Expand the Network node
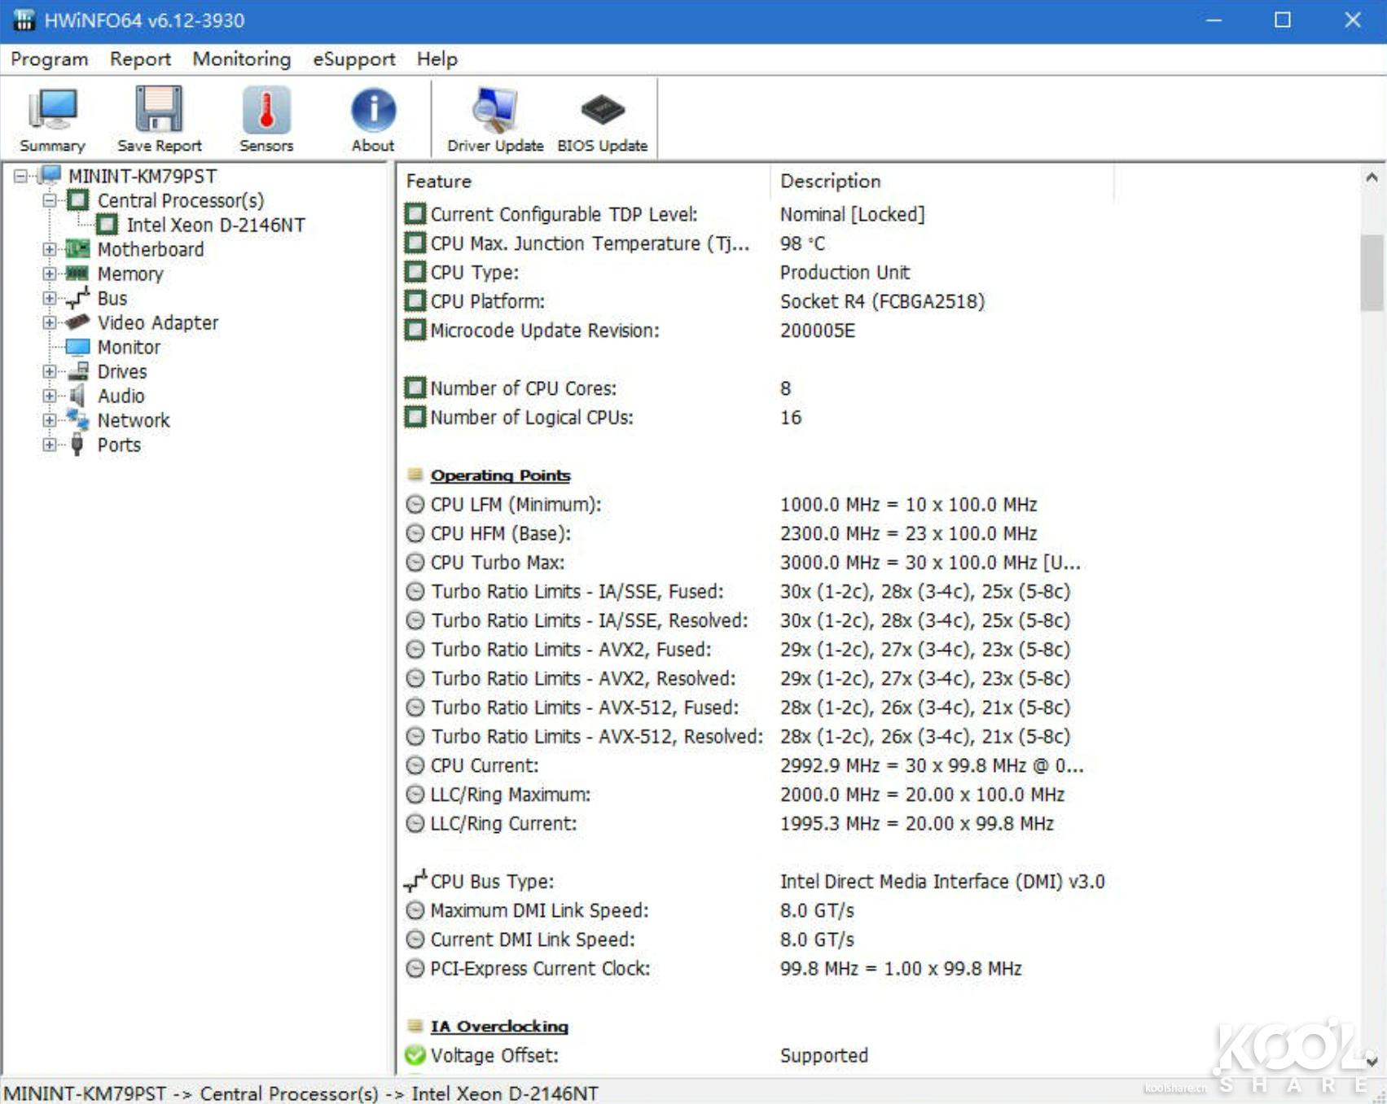The height and width of the screenshot is (1104, 1387). 50,420
